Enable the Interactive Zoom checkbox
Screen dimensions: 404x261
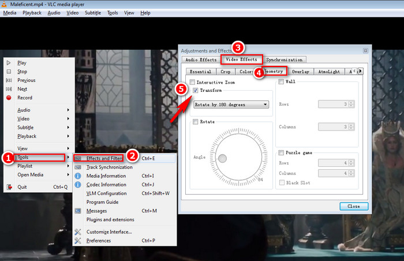click(x=192, y=82)
